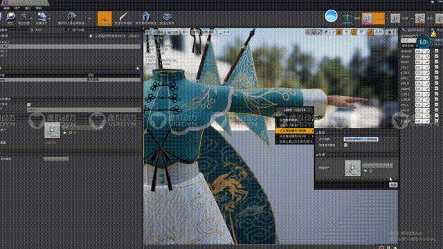
Task: Click the use-selected arrow icon in the popup dialog
Action: click(x=365, y=171)
